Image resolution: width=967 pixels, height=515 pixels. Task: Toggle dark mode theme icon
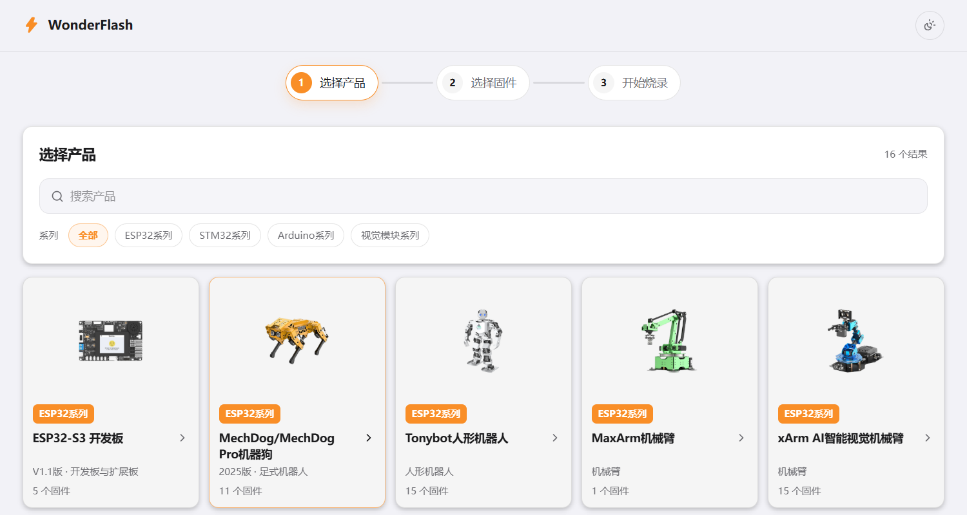click(x=930, y=26)
